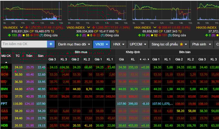
Task: Focus the Tìm kiếm mã CK search field
Action: [x=24, y=44]
